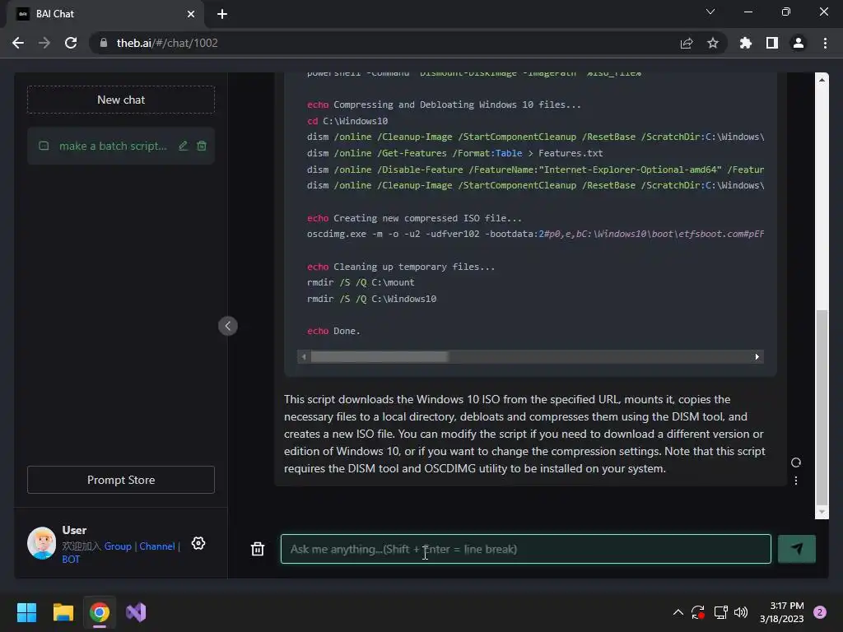Image resolution: width=843 pixels, height=632 pixels.
Task: Open the network tray icon
Action: 720,612
